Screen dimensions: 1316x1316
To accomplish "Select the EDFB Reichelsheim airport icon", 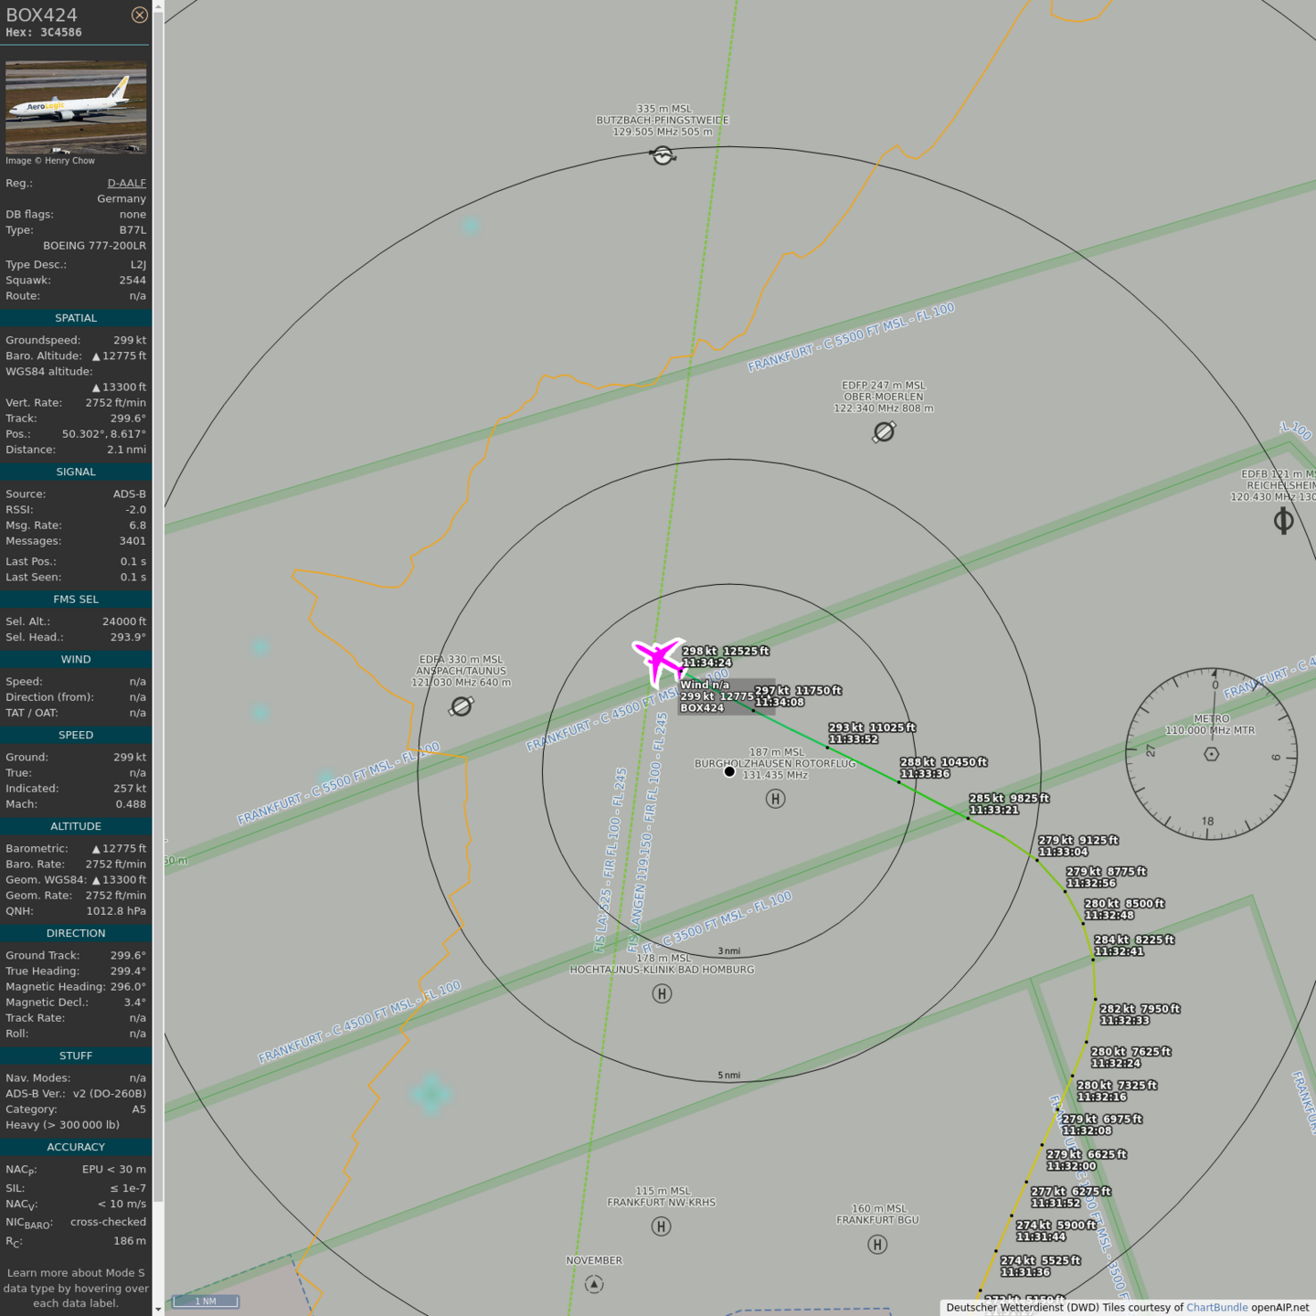I will pyautogui.click(x=1283, y=521).
